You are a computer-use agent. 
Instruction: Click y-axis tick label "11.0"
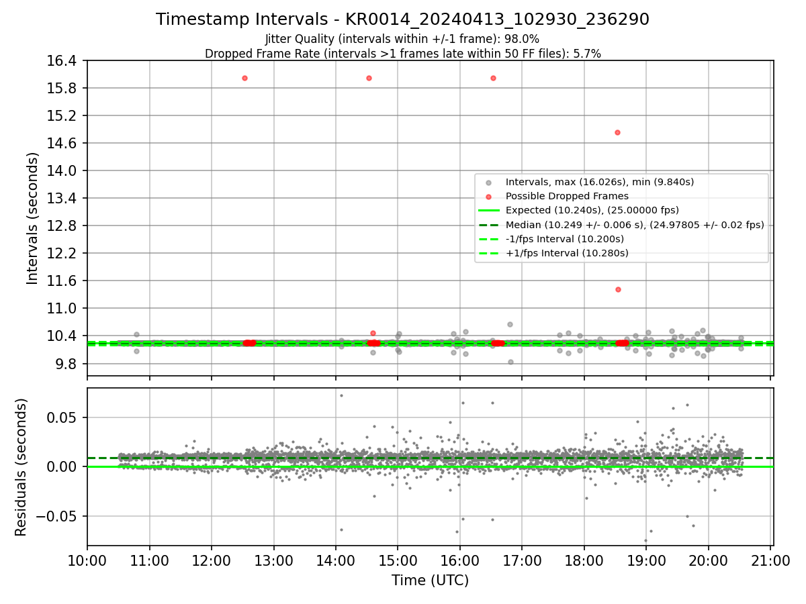coord(63,309)
